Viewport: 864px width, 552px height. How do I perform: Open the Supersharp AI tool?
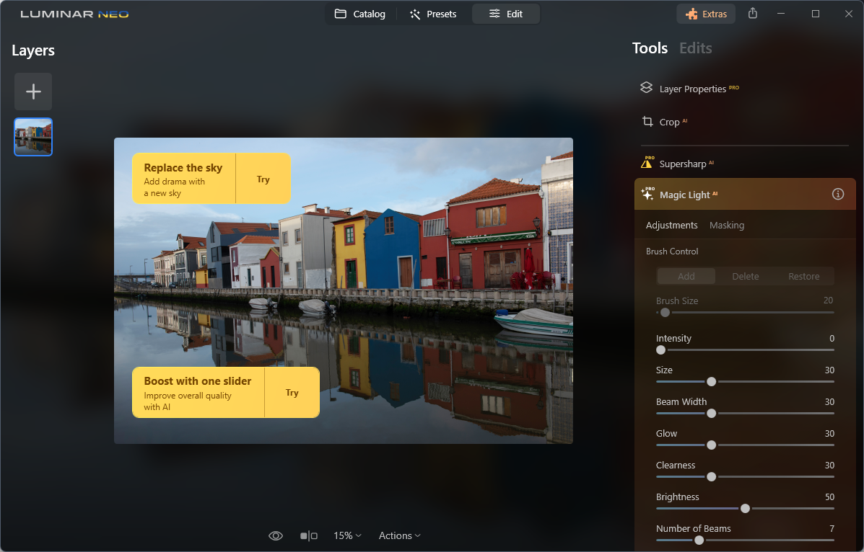click(677, 164)
